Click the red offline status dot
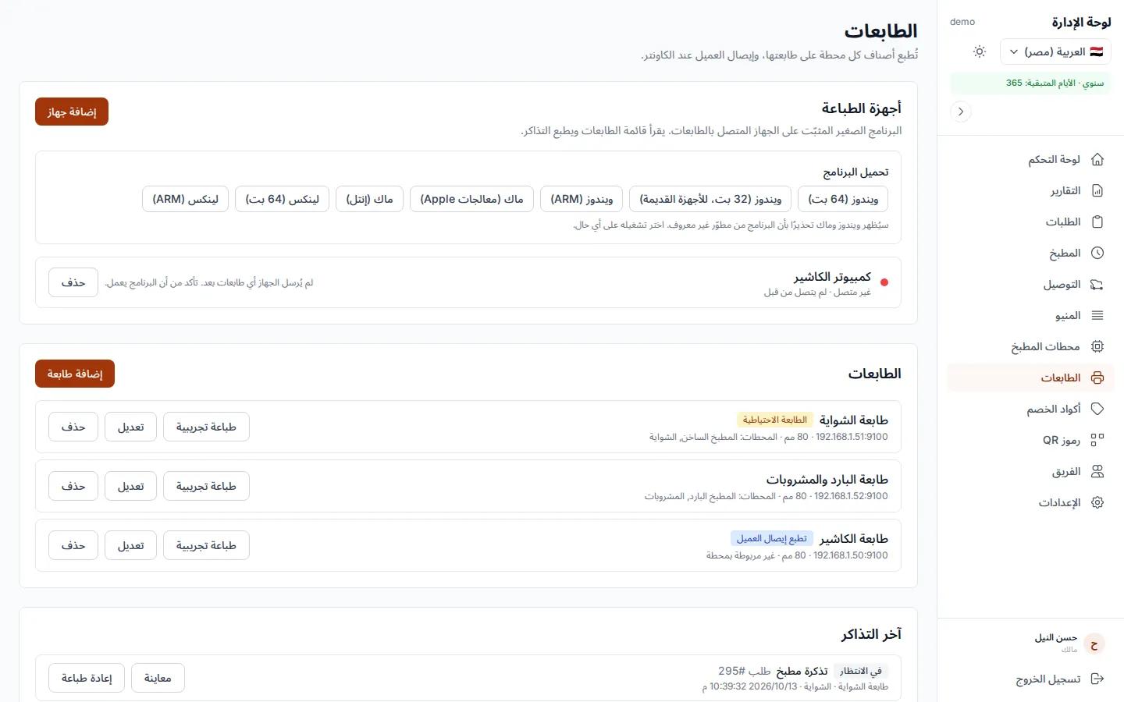 click(884, 282)
